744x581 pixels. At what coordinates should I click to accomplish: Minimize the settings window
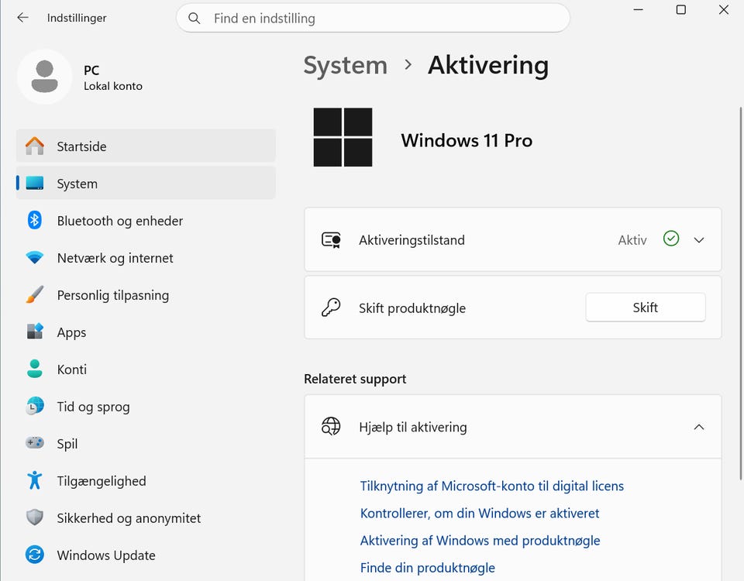coord(638,9)
